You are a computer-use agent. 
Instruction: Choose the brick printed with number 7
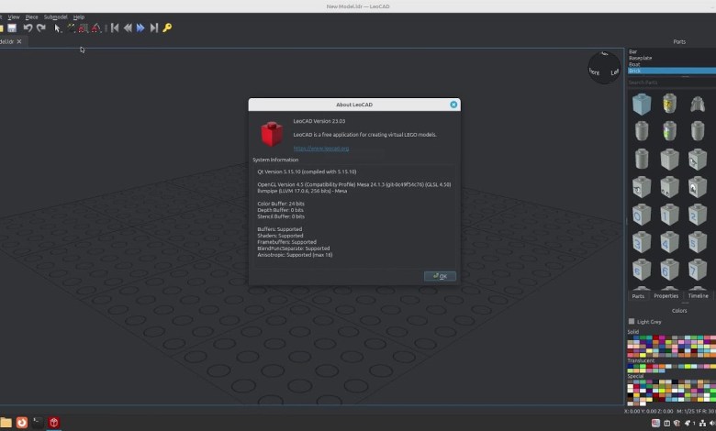point(698,270)
